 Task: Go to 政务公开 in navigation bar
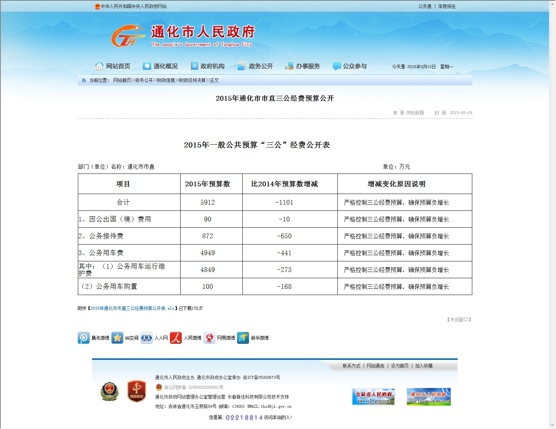pos(256,66)
